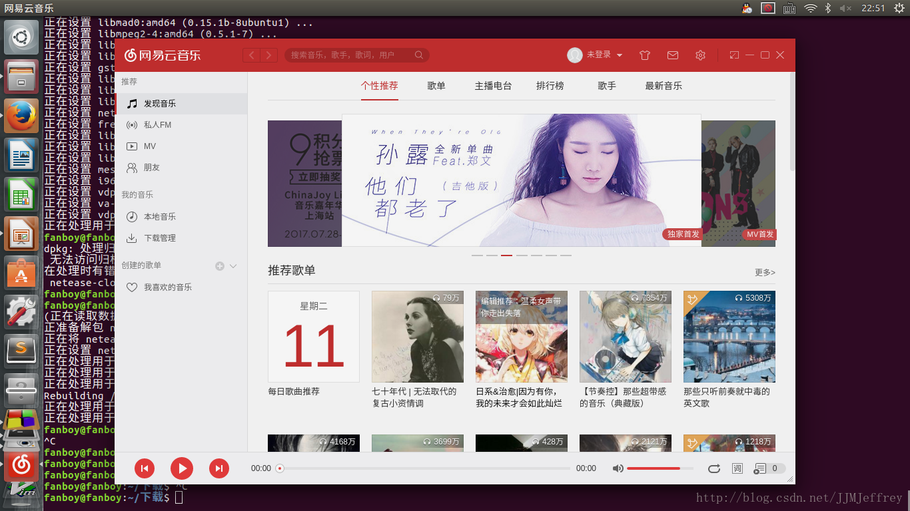The width and height of the screenshot is (910, 511).
Task: Open 下载管理 in the sidebar
Action: click(x=181, y=238)
